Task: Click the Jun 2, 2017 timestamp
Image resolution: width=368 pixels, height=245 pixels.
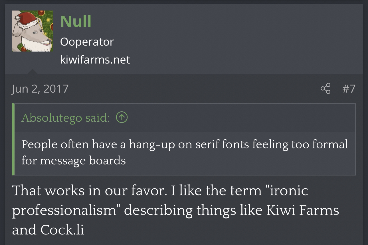Action: (40, 88)
